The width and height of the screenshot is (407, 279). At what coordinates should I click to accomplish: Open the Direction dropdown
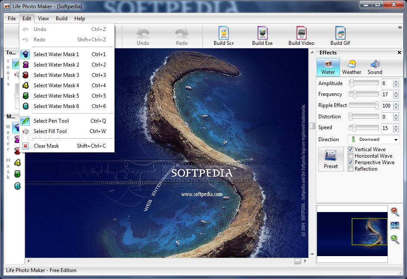[x=374, y=139]
